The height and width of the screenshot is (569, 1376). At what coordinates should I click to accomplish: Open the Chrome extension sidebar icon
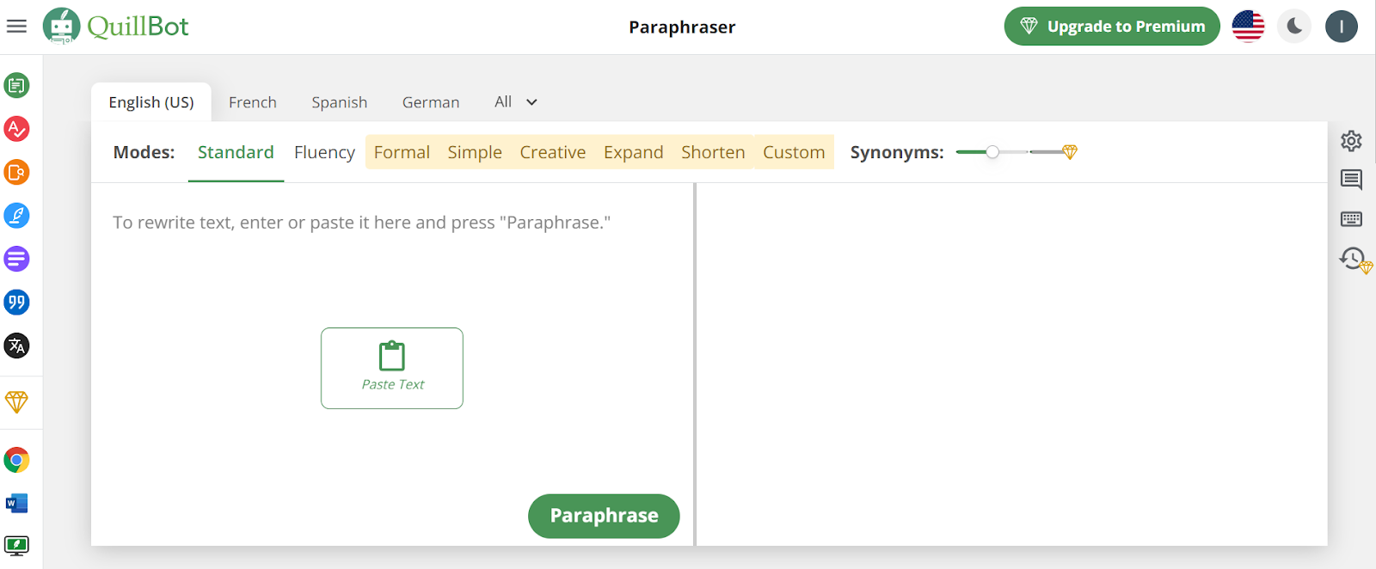pos(16,460)
